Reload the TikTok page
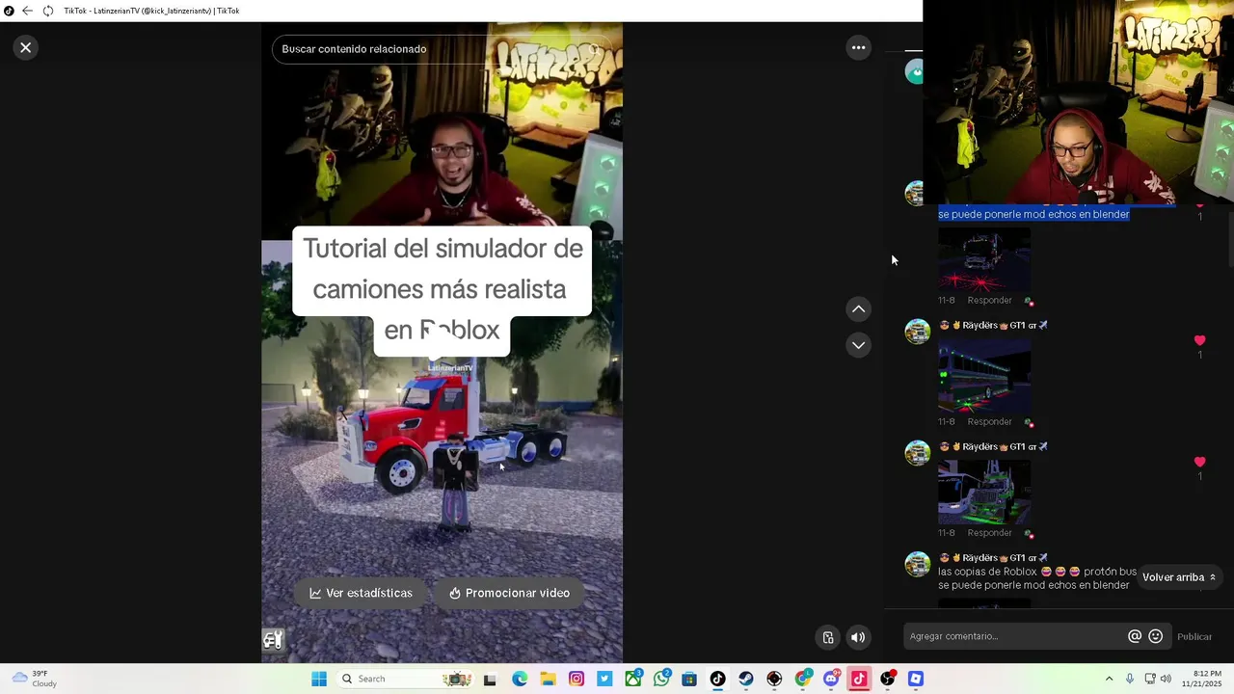 pyautogui.click(x=48, y=11)
